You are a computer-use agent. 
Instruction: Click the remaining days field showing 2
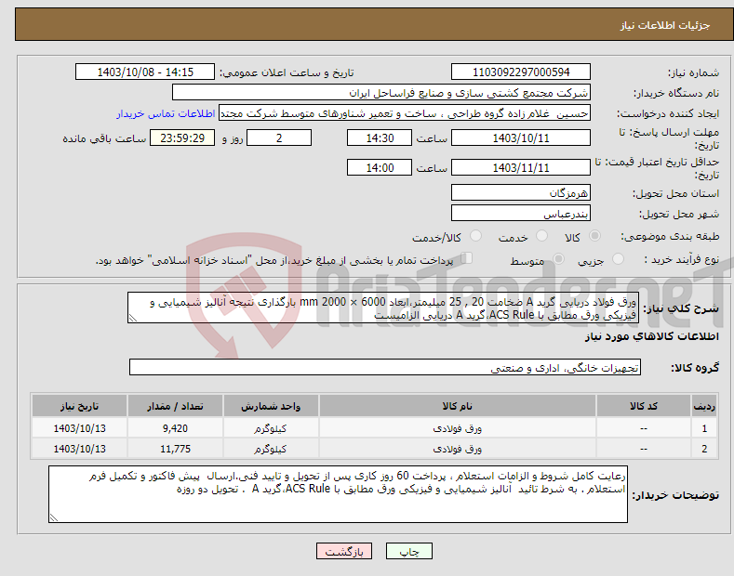(279, 137)
